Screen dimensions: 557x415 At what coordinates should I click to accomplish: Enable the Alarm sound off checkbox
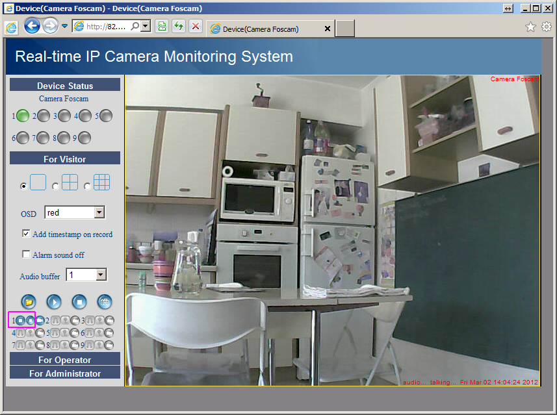(x=26, y=254)
